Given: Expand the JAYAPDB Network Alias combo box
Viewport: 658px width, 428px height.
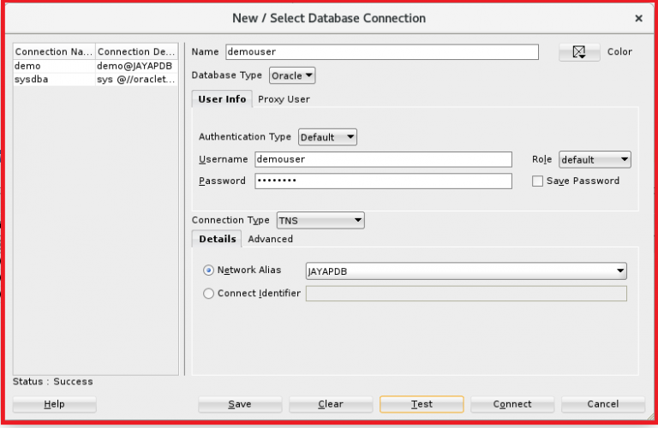Looking at the screenshot, I should [x=466, y=271].
